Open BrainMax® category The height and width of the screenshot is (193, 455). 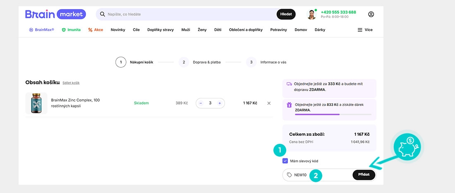[x=41, y=30]
